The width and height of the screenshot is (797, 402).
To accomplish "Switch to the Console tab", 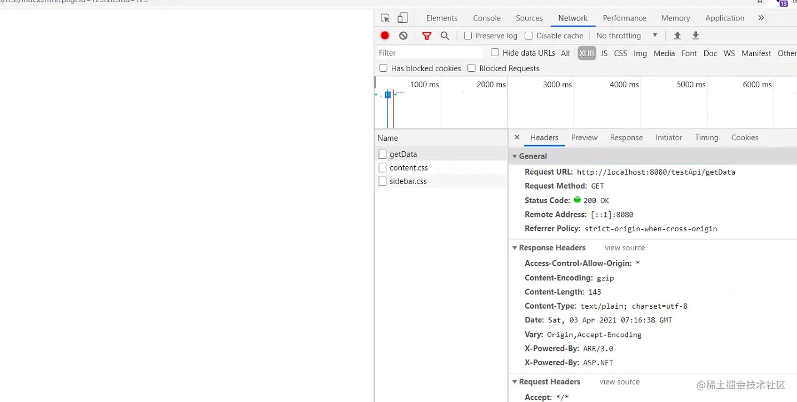I will click(x=487, y=18).
